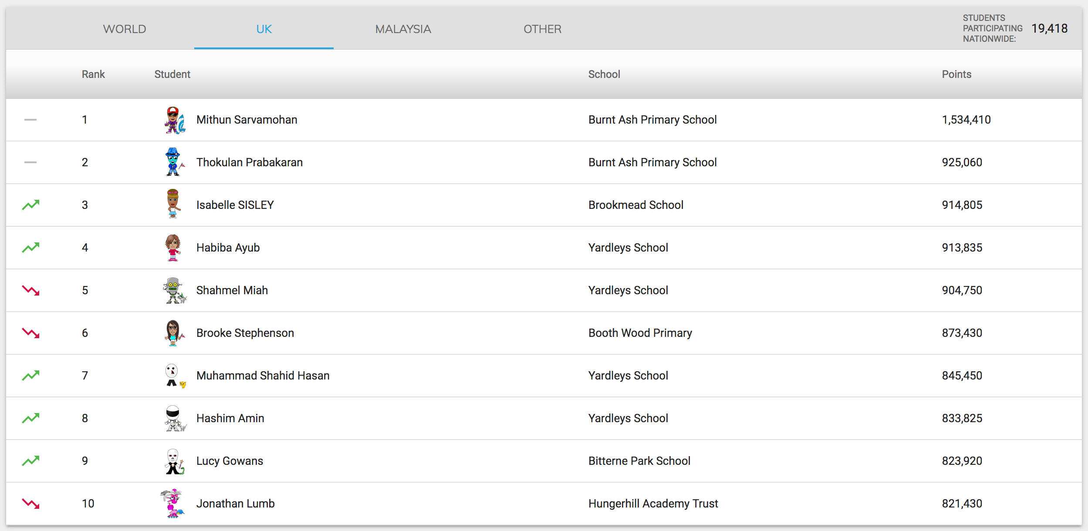Open the Habiba Ayub student name
Viewport: 1088px width, 531px height.
pyautogui.click(x=228, y=248)
